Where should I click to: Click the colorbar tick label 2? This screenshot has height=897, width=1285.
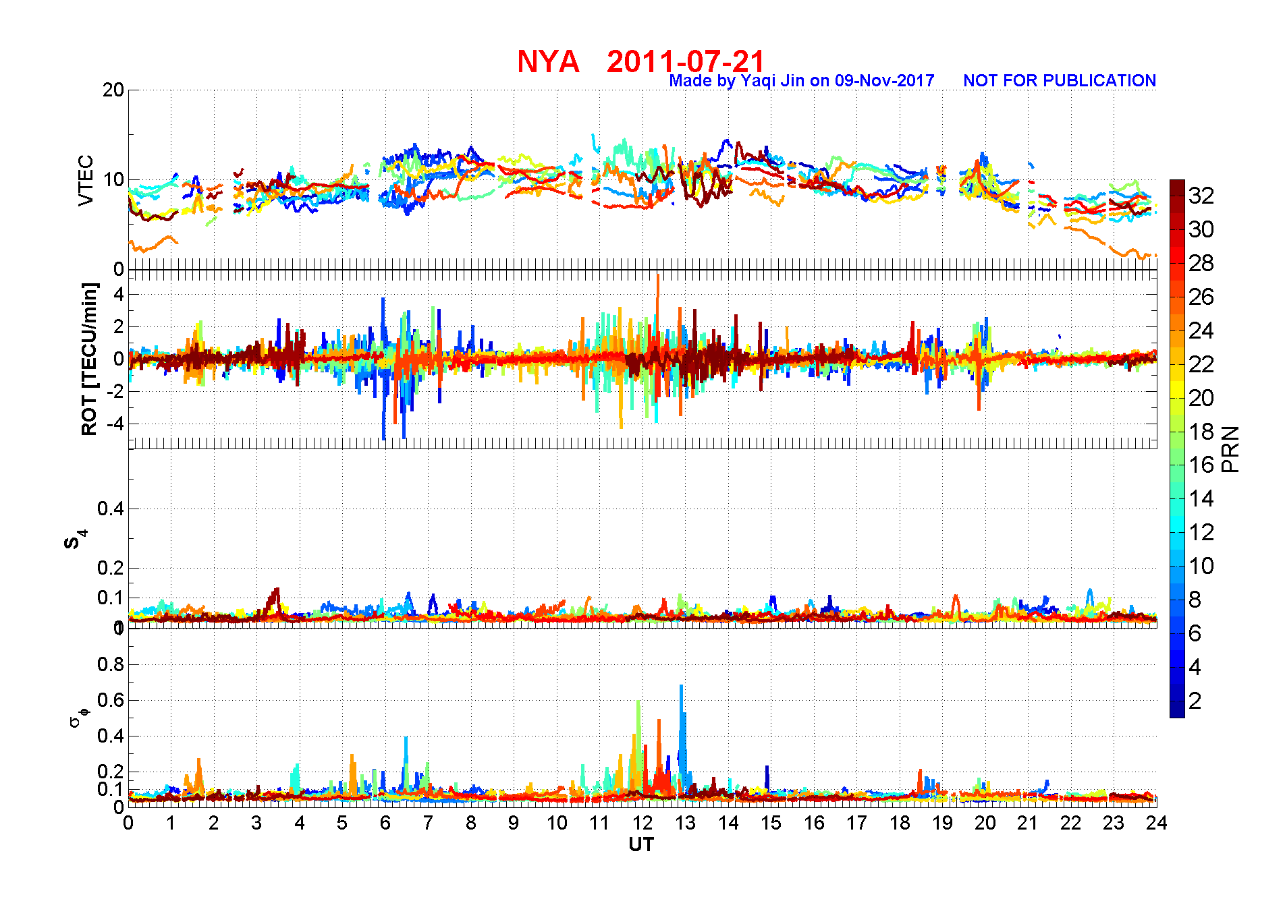pos(1195,701)
